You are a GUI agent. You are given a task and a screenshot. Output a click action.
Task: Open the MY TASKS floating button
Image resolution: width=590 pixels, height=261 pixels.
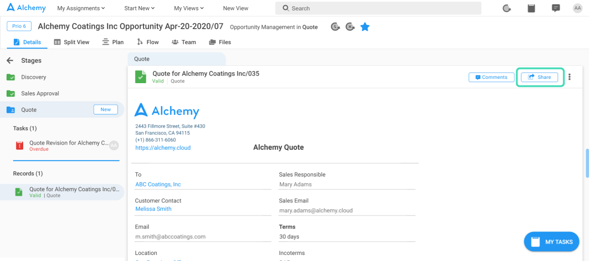coord(551,242)
